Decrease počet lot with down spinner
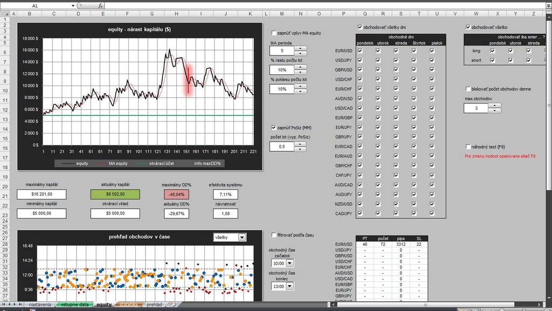552x311 pixels. 300,149
